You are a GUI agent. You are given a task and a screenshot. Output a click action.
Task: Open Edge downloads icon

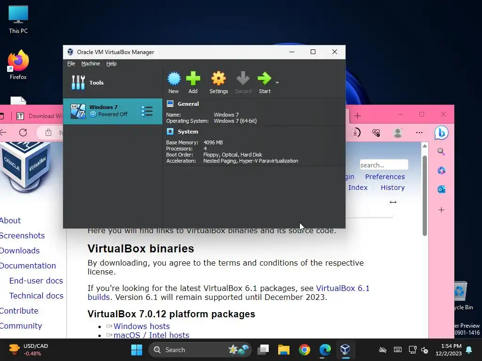pos(357,132)
